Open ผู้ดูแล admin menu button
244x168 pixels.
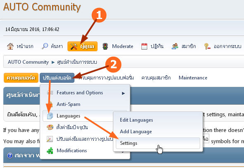pyautogui.click(x=82, y=46)
